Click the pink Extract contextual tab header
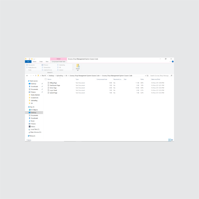The image size is (199, 199). click(58, 59)
